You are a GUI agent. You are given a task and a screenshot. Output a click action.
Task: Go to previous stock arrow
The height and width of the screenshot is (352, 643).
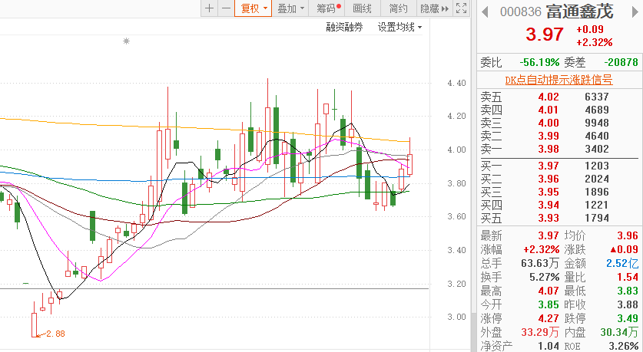[485, 12]
